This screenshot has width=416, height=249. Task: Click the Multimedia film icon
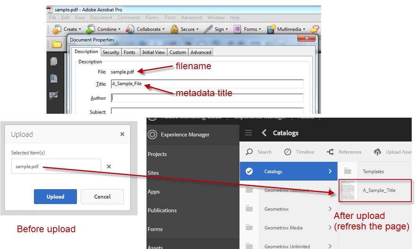coord(271,29)
